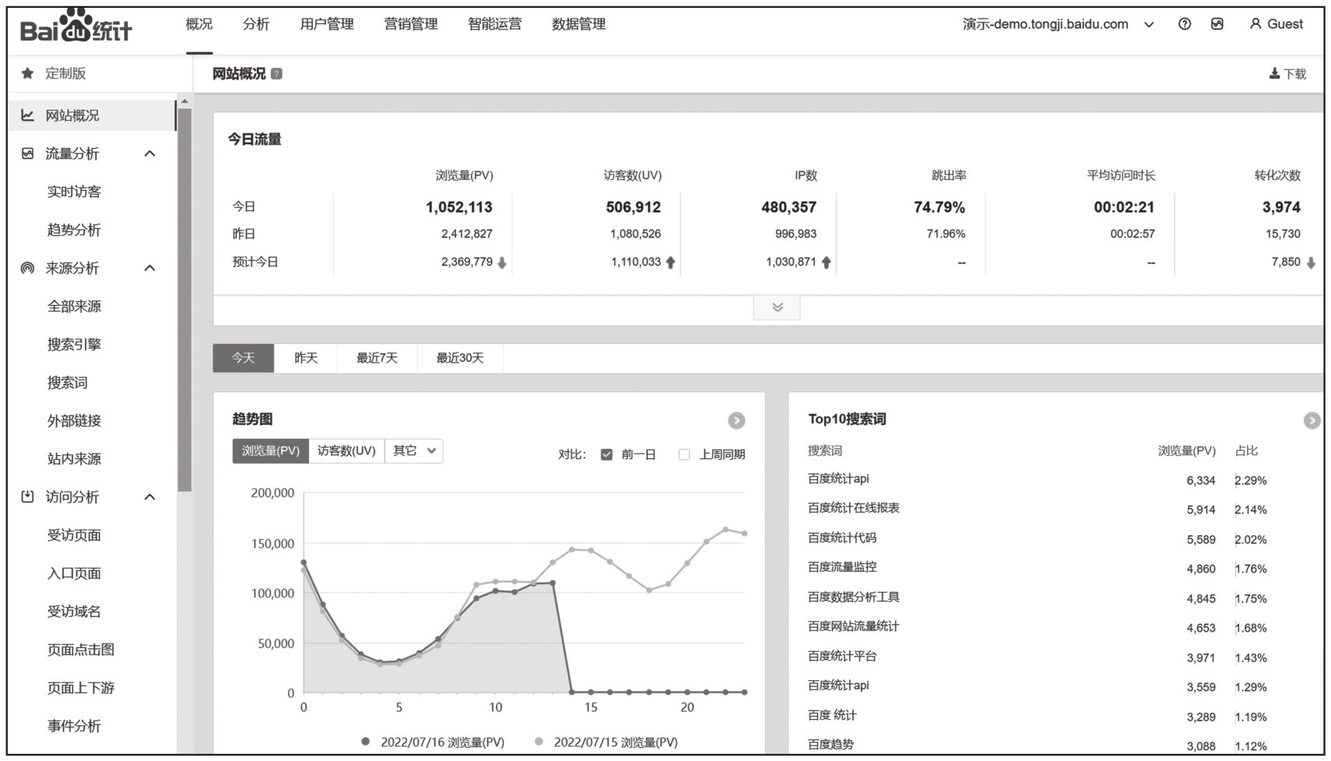Screen dimensions: 1331x761
Task: Collapse the 访问分析 section chevron
Action: click(x=150, y=497)
